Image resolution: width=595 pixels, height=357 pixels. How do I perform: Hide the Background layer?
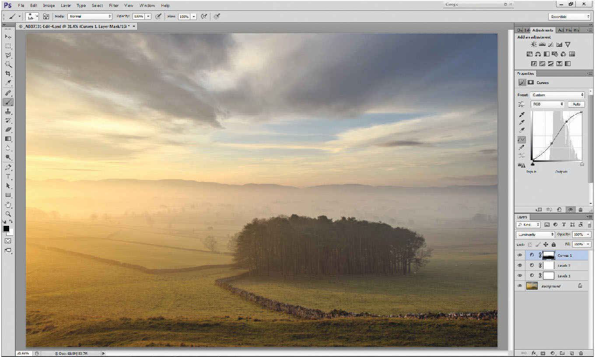click(x=520, y=286)
